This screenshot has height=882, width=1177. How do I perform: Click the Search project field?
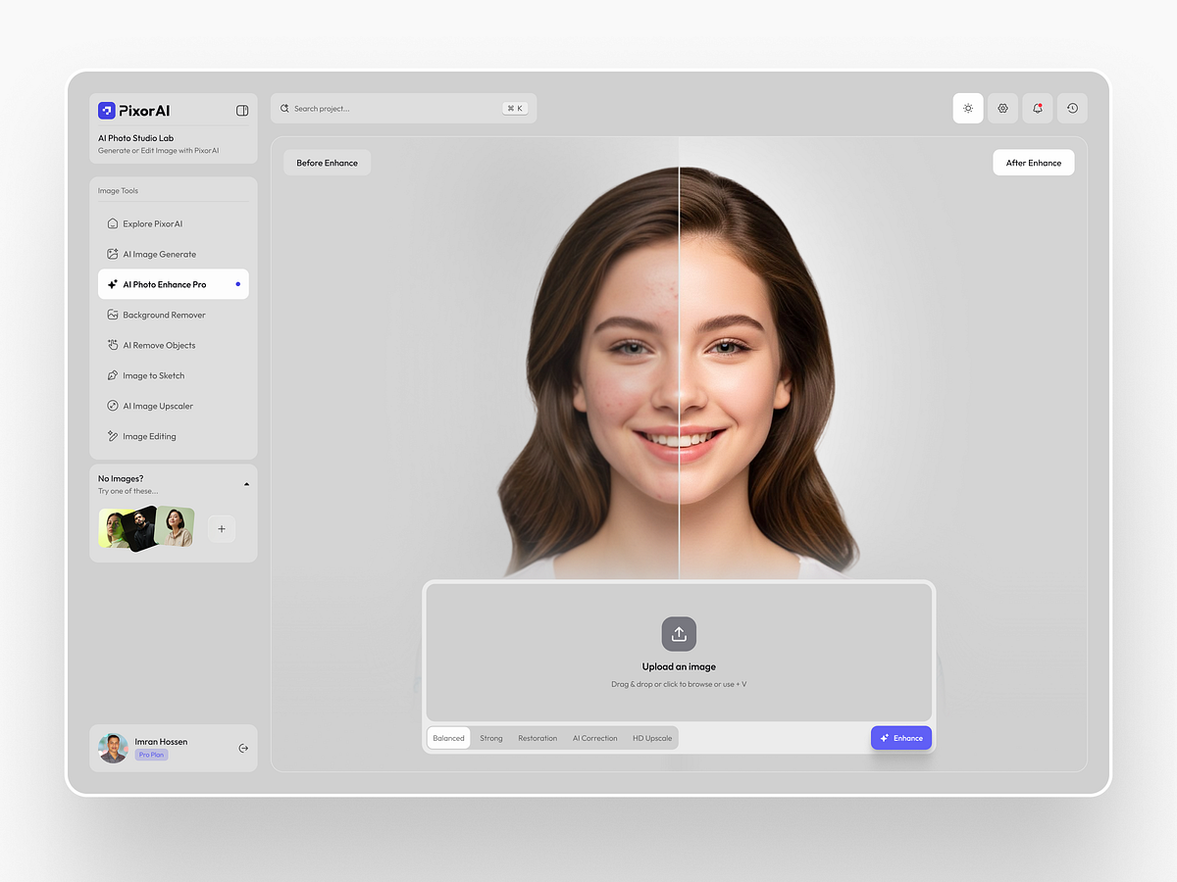point(392,109)
